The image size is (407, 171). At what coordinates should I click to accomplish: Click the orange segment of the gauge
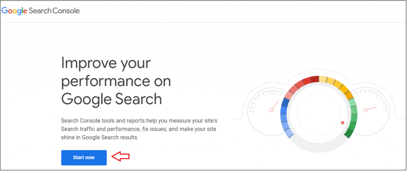point(349,95)
